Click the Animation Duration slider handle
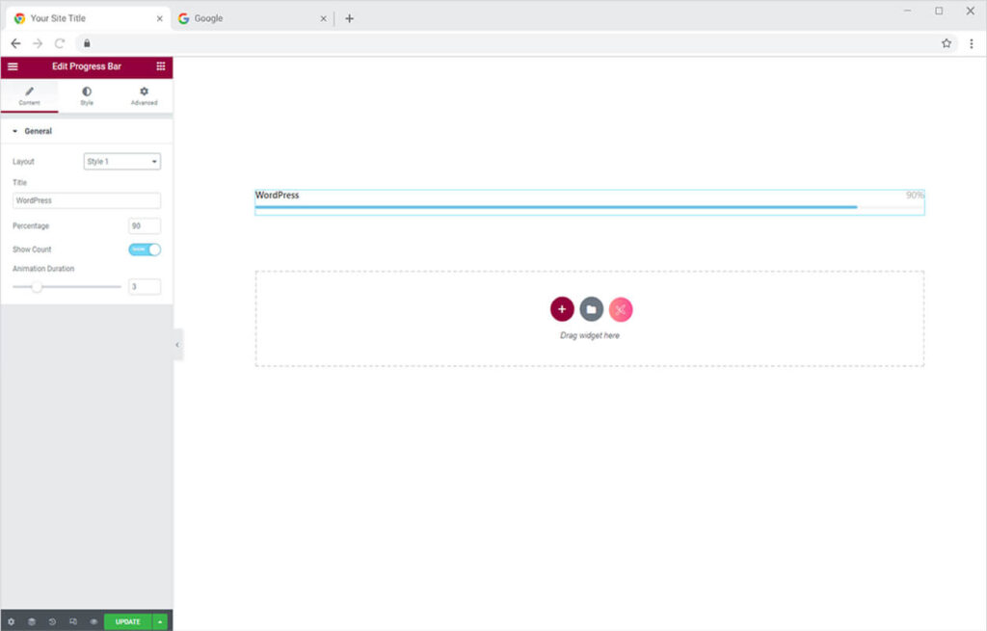This screenshot has height=631, width=987. pyautogui.click(x=37, y=286)
